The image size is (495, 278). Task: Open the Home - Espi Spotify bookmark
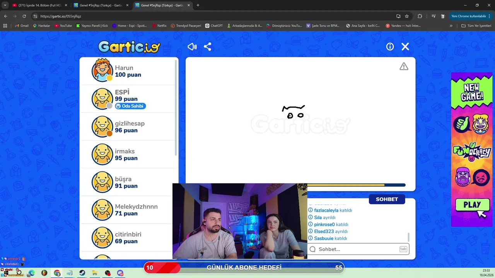click(x=130, y=25)
